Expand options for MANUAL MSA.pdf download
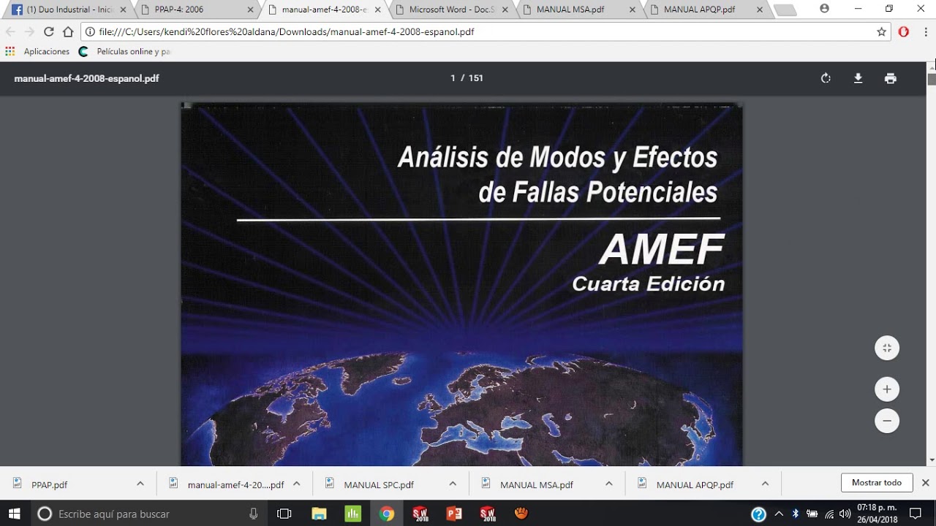 (x=608, y=484)
